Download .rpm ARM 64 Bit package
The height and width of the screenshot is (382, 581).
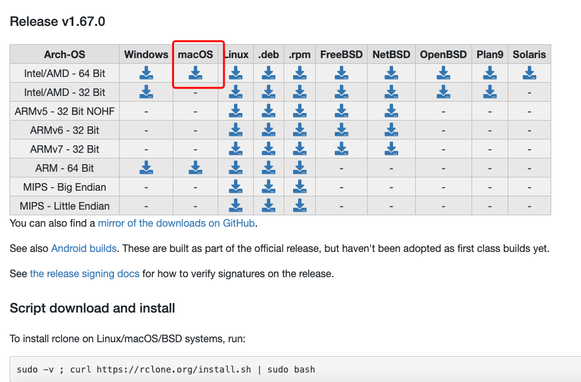click(x=300, y=167)
